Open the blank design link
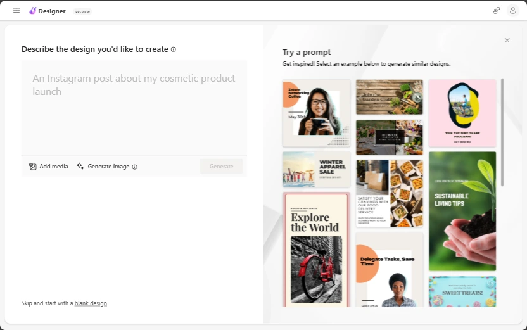Image resolution: width=527 pixels, height=330 pixels. click(x=91, y=303)
